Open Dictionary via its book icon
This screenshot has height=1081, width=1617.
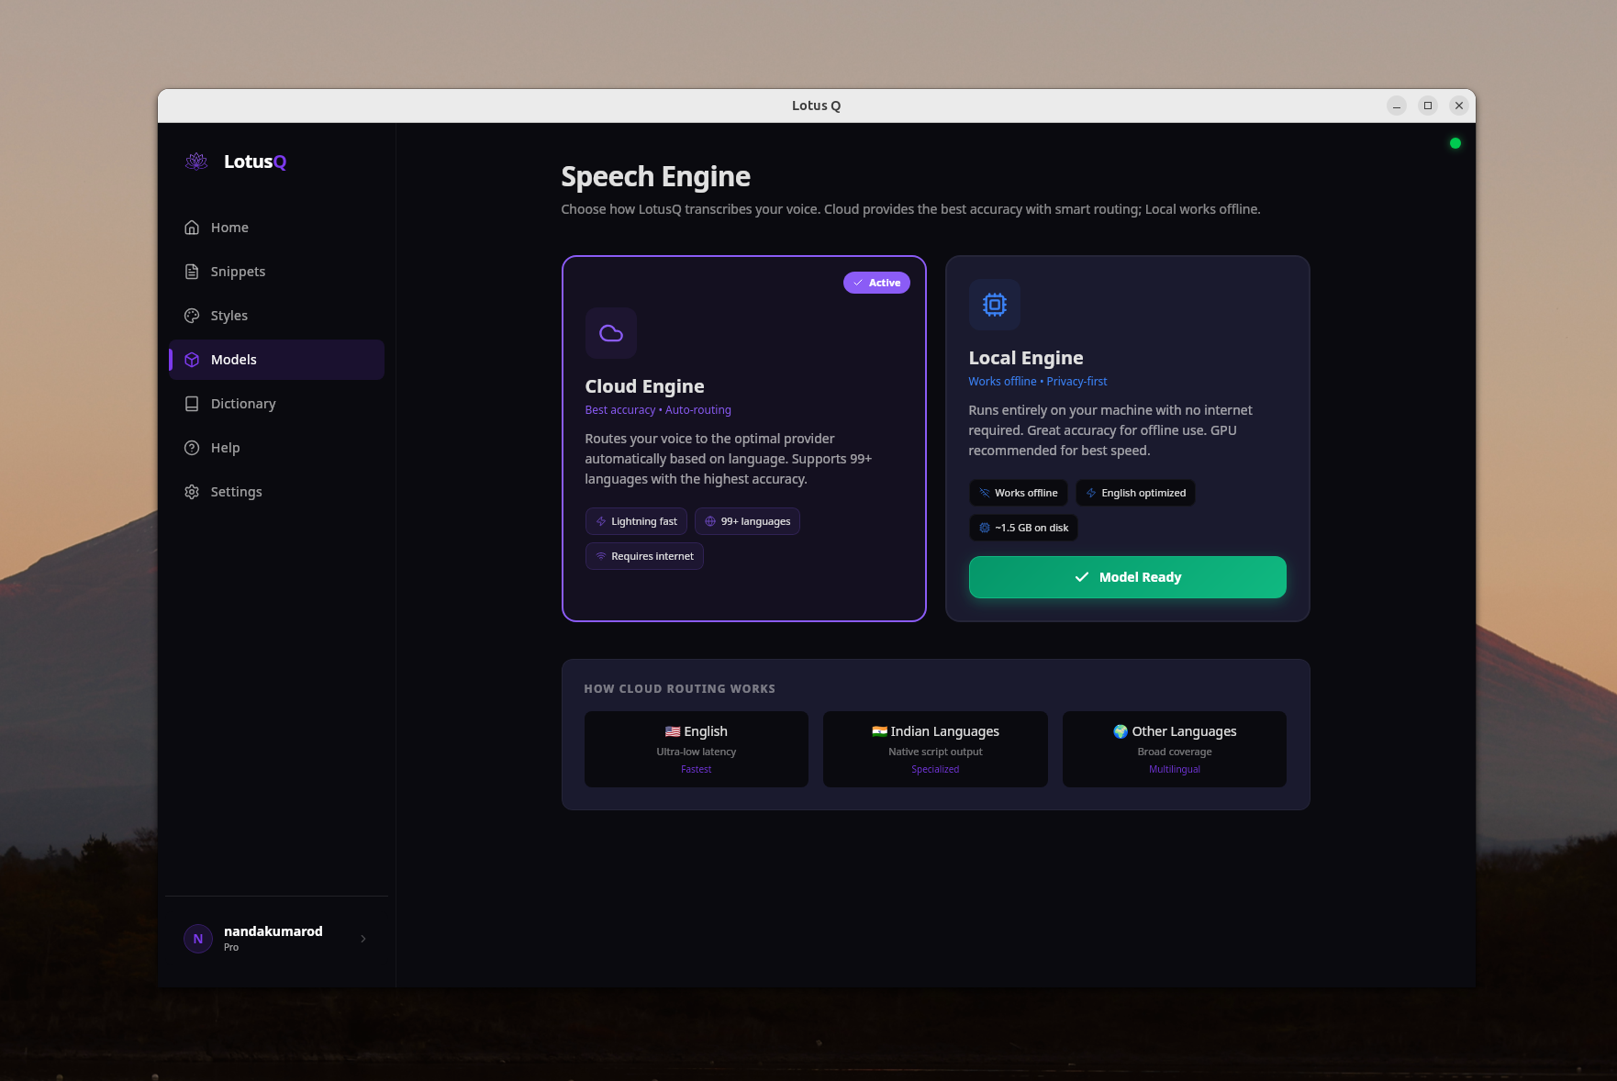point(191,404)
